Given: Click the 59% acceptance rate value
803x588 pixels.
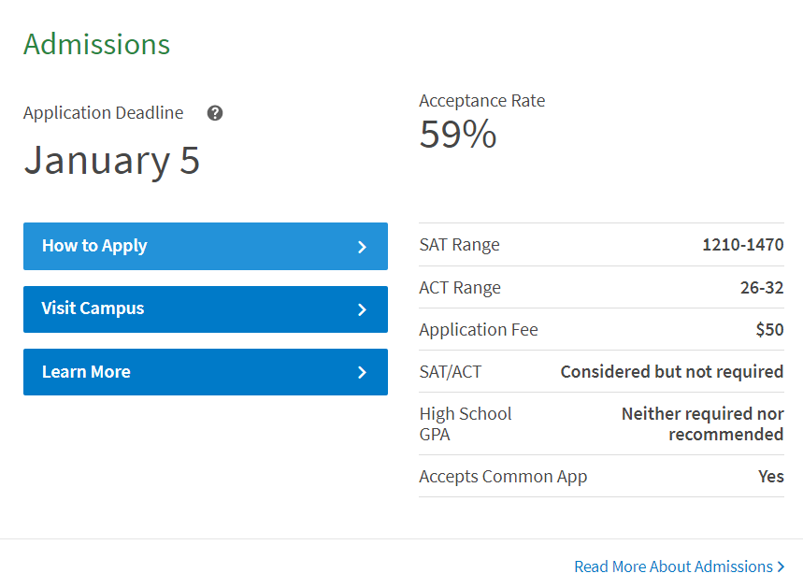Looking at the screenshot, I should [457, 135].
